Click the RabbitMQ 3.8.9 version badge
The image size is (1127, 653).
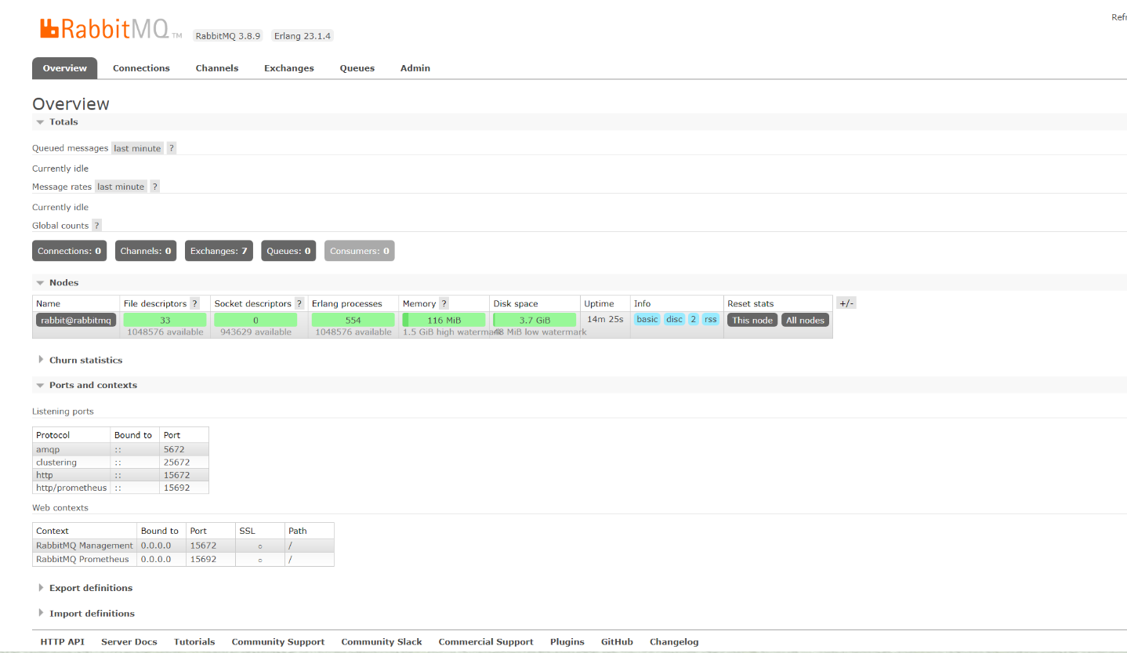click(x=228, y=36)
